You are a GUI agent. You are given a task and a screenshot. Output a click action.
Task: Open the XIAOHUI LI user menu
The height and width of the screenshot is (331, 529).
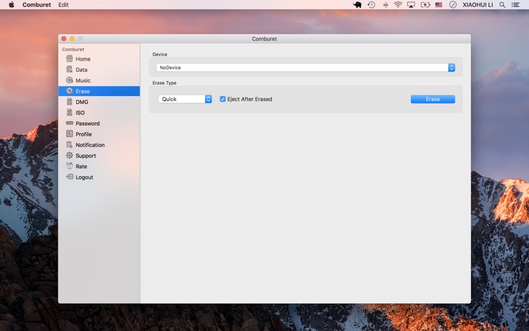click(x=477, y=5)
